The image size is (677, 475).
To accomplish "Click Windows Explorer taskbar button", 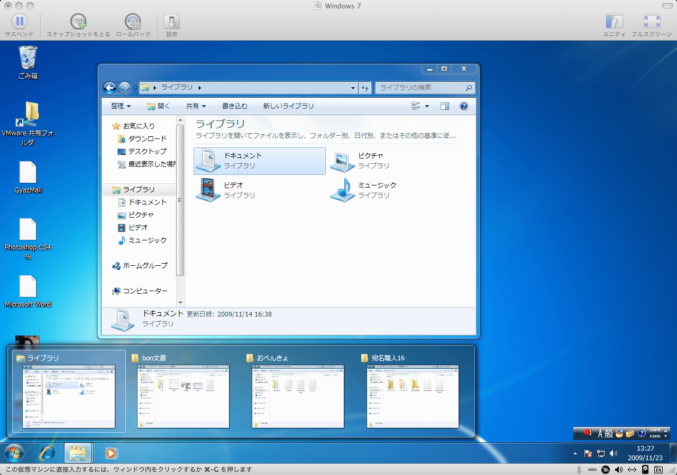I will [x=78, y=453].
